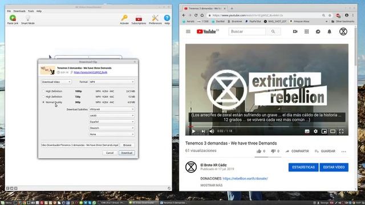Mute the video volume speaker icon
The height and width of the screenshot is (205, 365).
(212, 131)
